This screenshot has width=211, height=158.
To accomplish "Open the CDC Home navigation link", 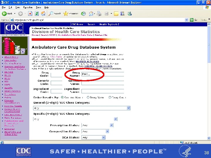I will coord(77,24).
